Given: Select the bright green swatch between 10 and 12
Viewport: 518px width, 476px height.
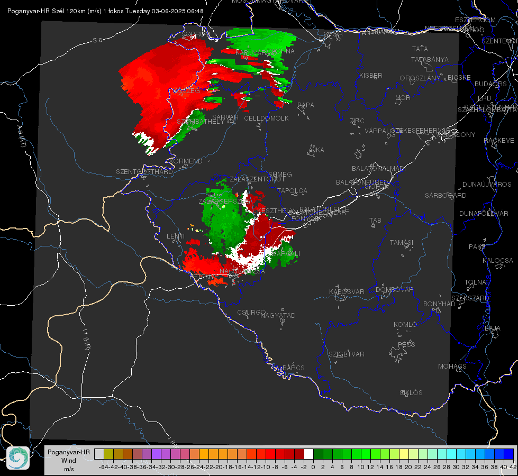Looking at the screenshot, I should click(366, 454).
